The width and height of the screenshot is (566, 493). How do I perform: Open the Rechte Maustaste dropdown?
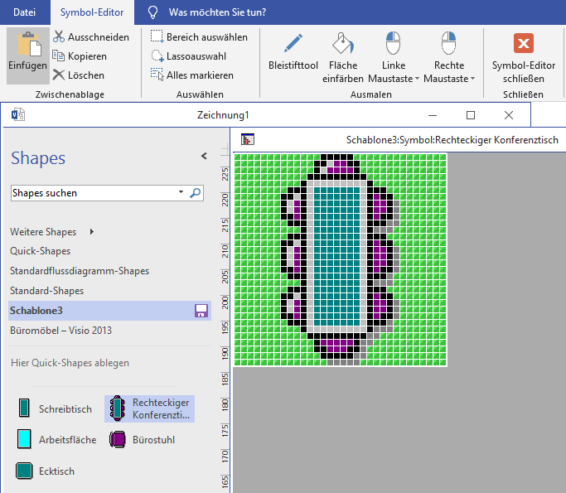(448, 71)
